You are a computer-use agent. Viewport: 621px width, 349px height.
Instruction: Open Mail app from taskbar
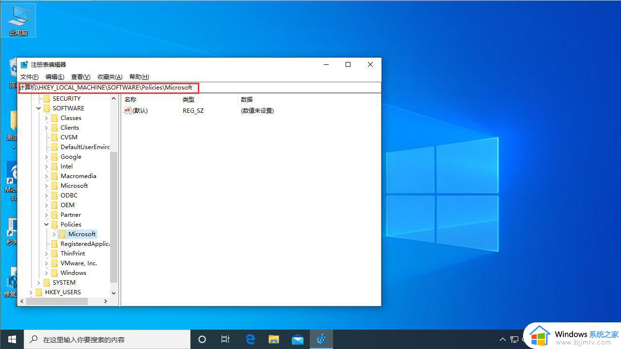click(x=297, y=339)
